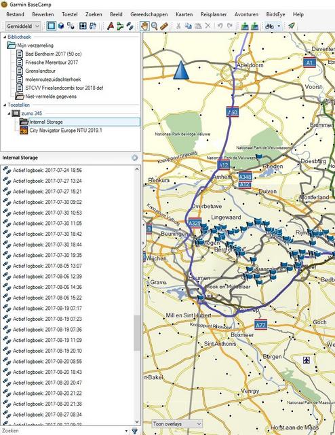
Task: Click the receive from device icon
Action: pyautogui.click(x=255, y=26)
